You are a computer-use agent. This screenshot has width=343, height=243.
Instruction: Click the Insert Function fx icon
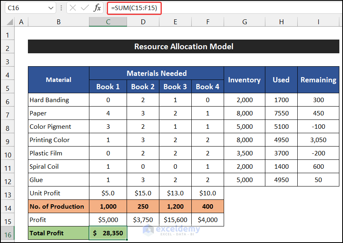tap(97, 8)
